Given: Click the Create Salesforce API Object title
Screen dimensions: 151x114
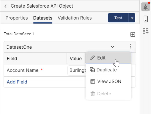Looking at the screenshot, I should click(x=42, y=6).
